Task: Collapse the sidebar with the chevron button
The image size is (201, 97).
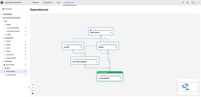Action: point(29,88)
